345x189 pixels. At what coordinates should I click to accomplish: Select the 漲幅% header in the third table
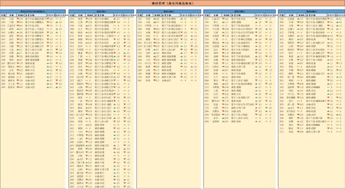(157, 15)
